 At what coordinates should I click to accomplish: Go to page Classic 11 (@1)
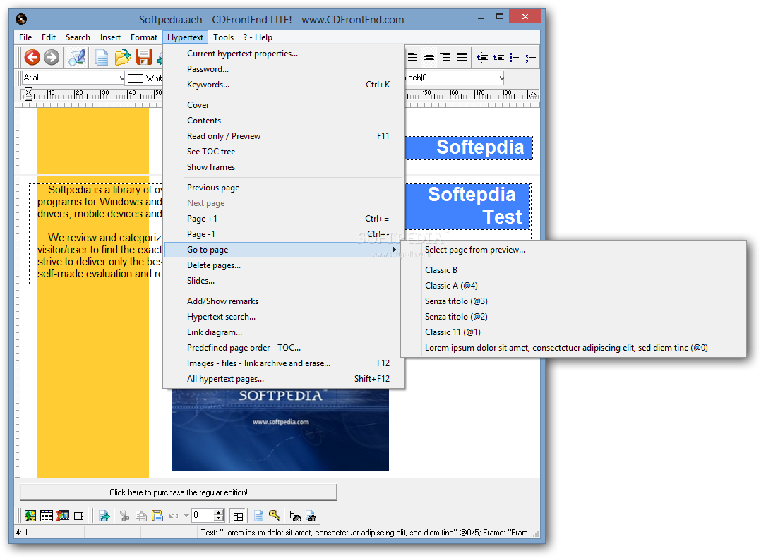(574, 332)
